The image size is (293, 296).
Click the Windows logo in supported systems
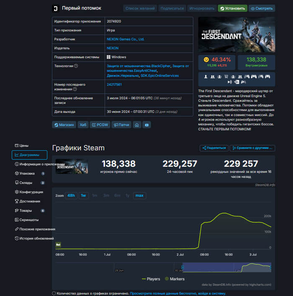(108, 57)
